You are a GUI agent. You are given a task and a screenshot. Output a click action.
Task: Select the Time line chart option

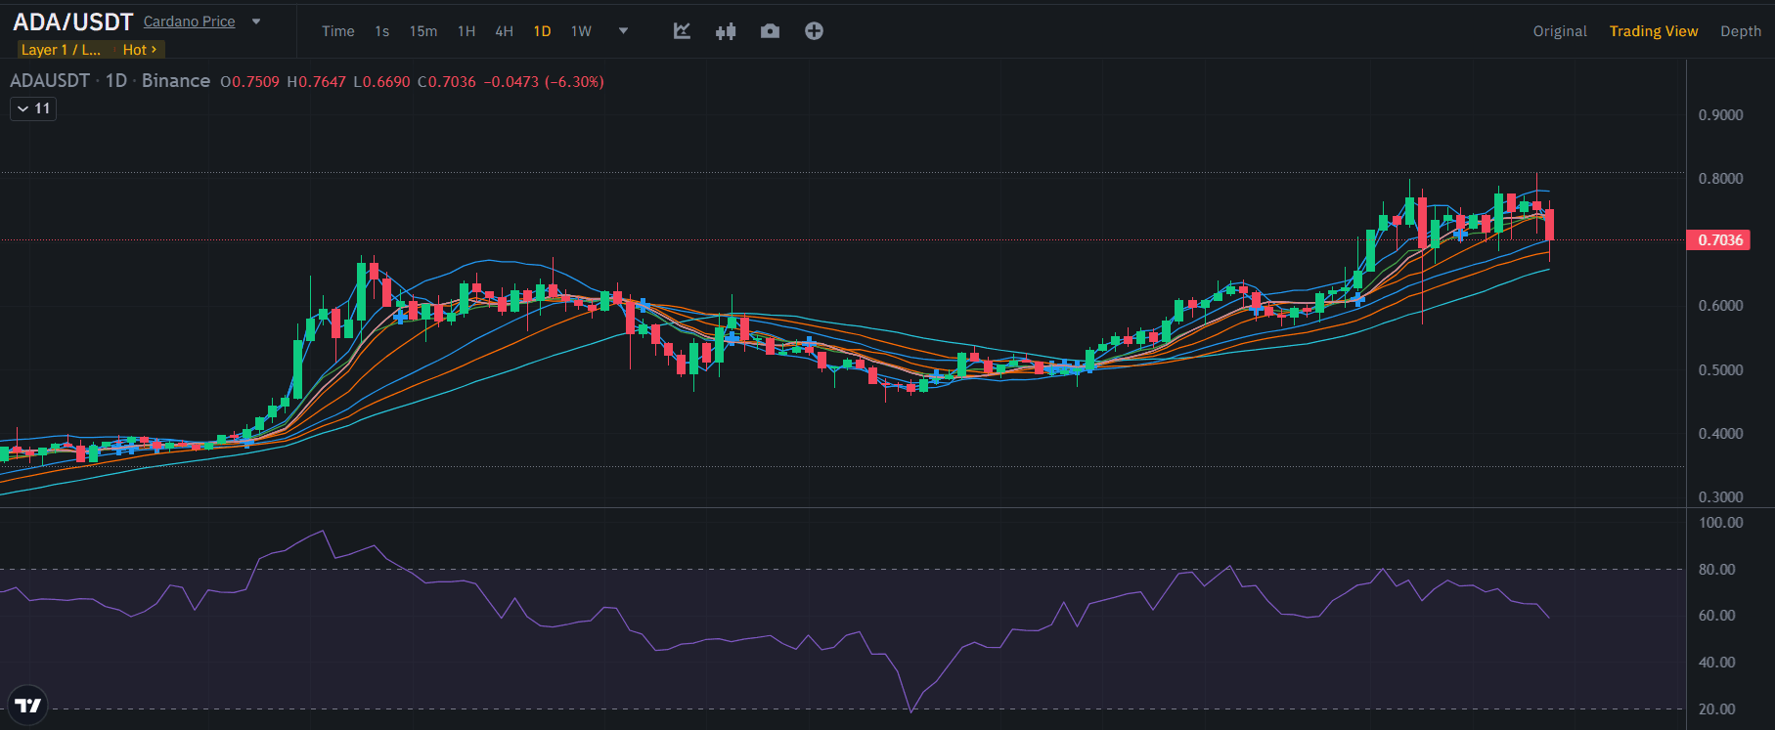tap(337, 31)
